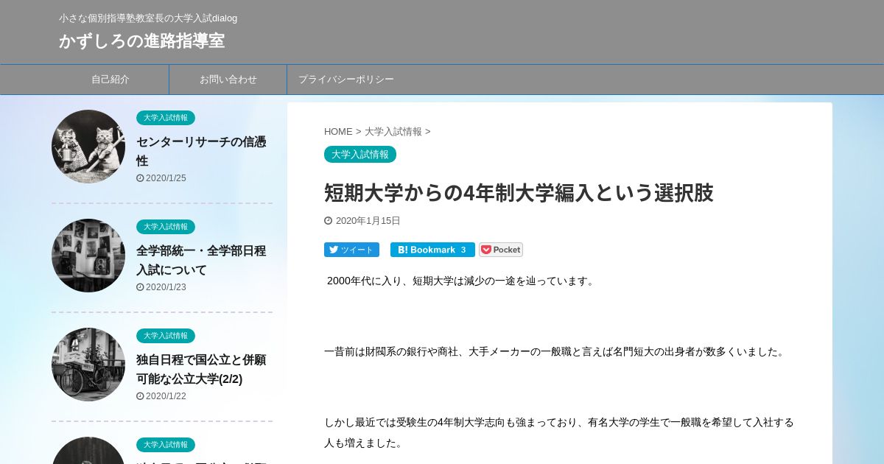The width and height of the screenshot is (884, 464).
Task: Open the プライバシーポリシー menu item
Action: 346,80
